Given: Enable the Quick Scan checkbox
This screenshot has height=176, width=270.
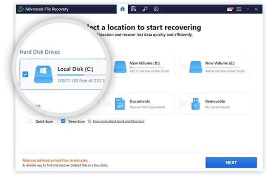Looking at the screenshot, I should [30, 121].
